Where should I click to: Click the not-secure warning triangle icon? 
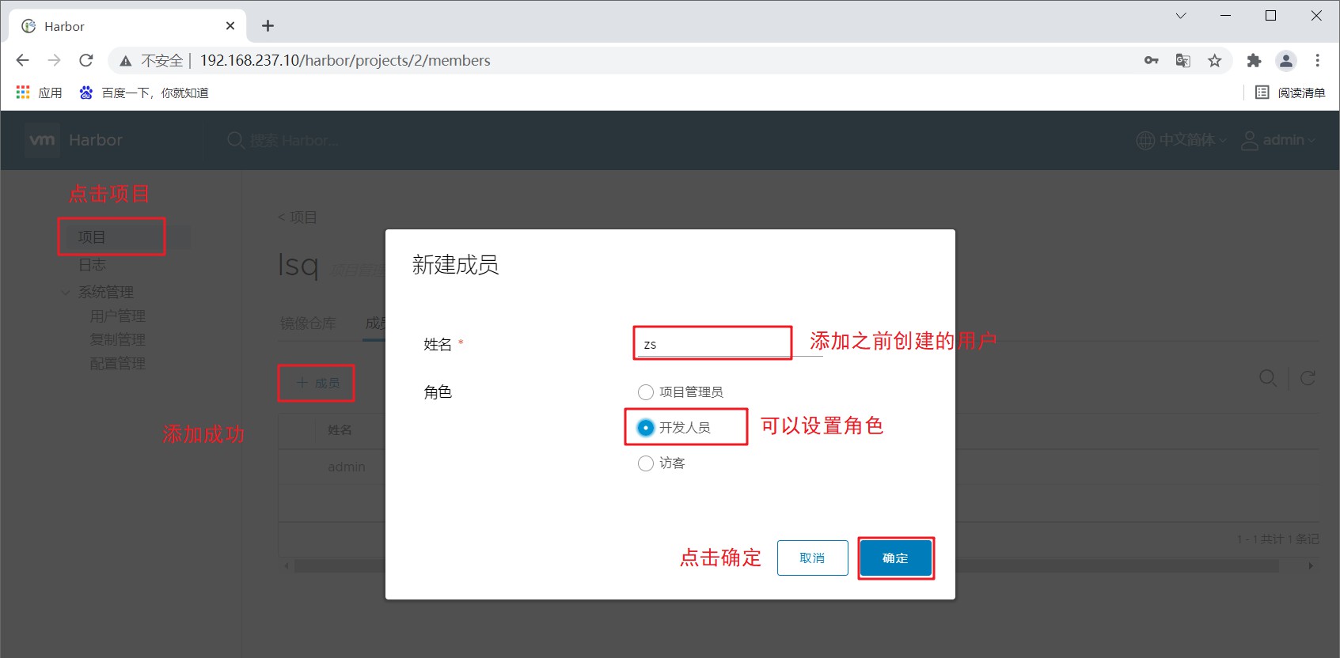pyautogui.click(x=125, y=61)
